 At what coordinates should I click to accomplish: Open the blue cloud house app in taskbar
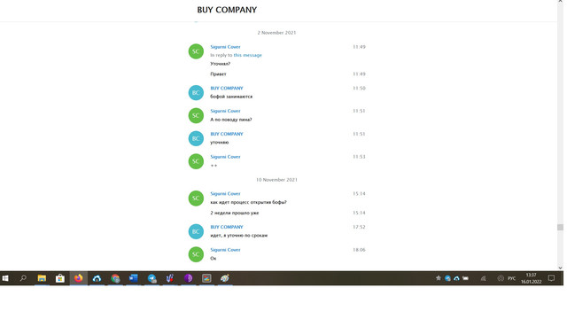pos(97,278)
